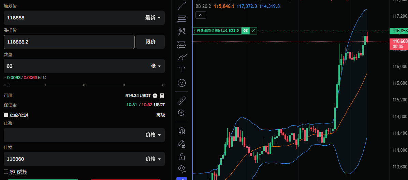
Task: Set quantity slider to 25% point
Action: pyautogui.click(x=45, y=85)
